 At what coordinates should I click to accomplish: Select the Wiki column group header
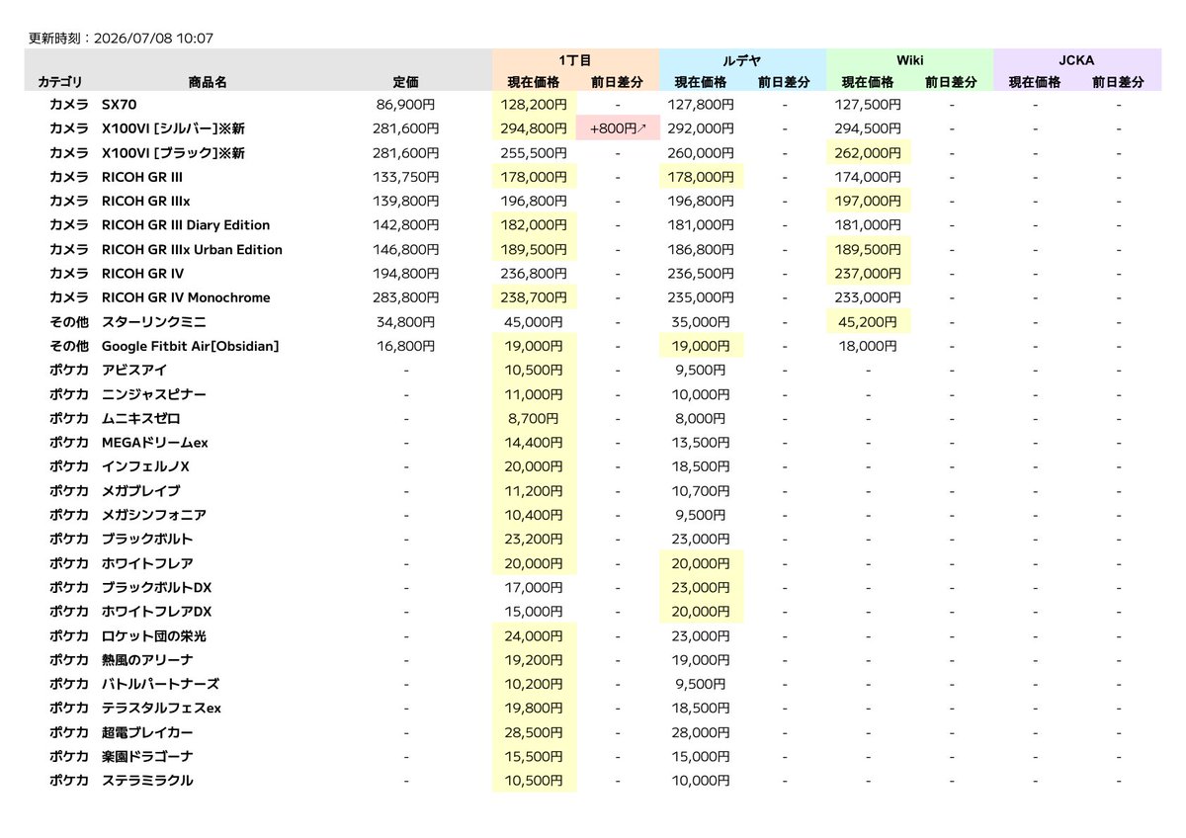(909, 60)
